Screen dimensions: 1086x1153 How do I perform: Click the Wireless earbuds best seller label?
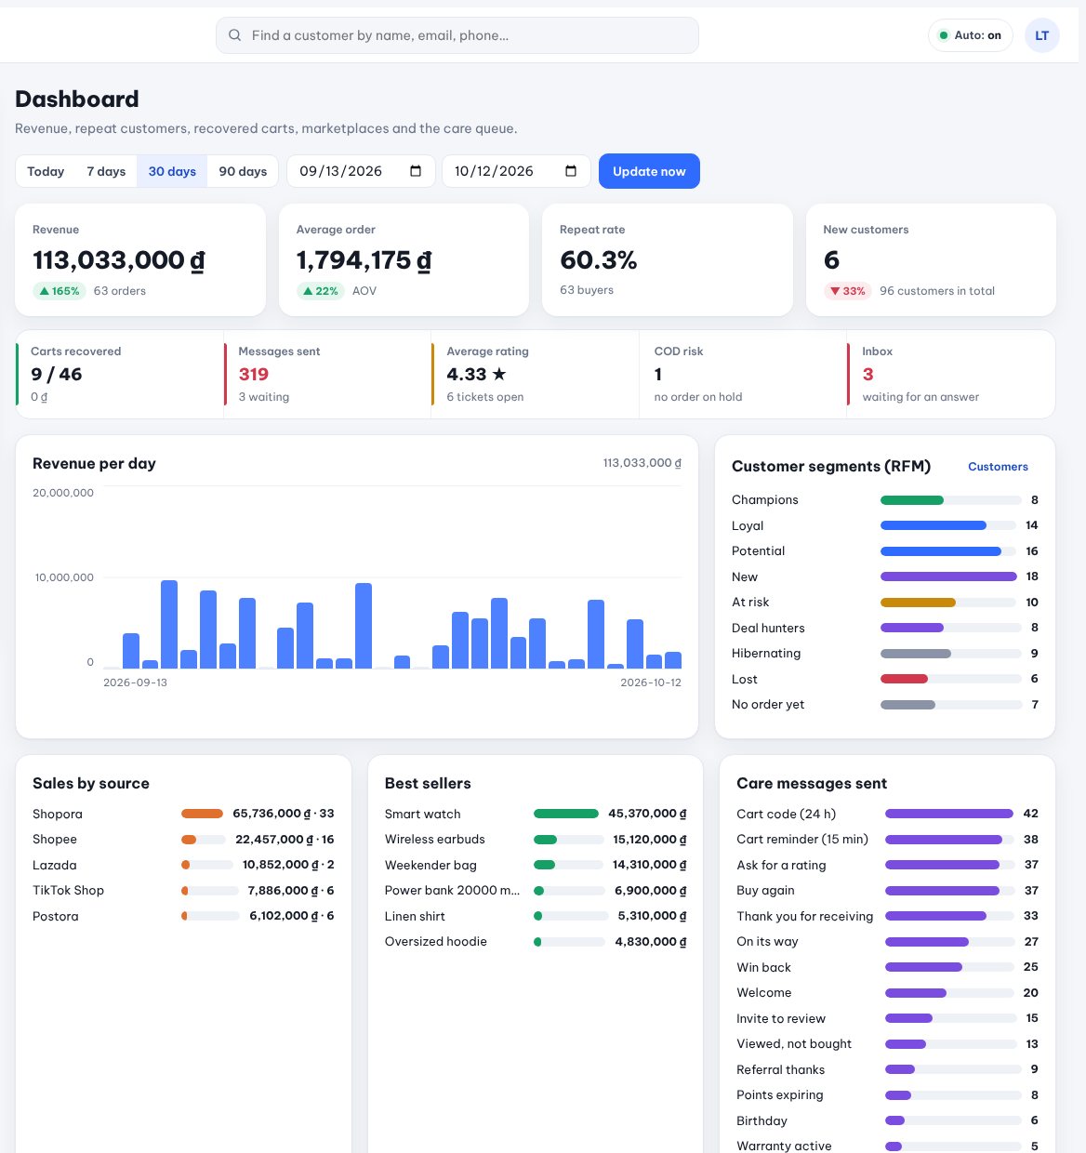point(435,839)
